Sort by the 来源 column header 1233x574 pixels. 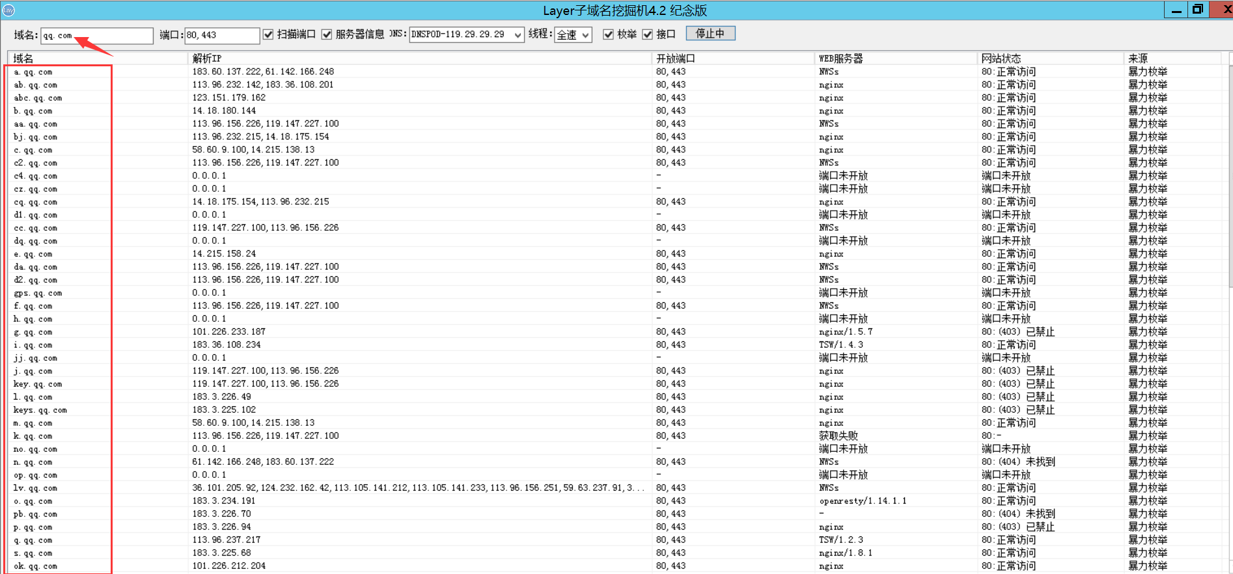point(1172,59)
